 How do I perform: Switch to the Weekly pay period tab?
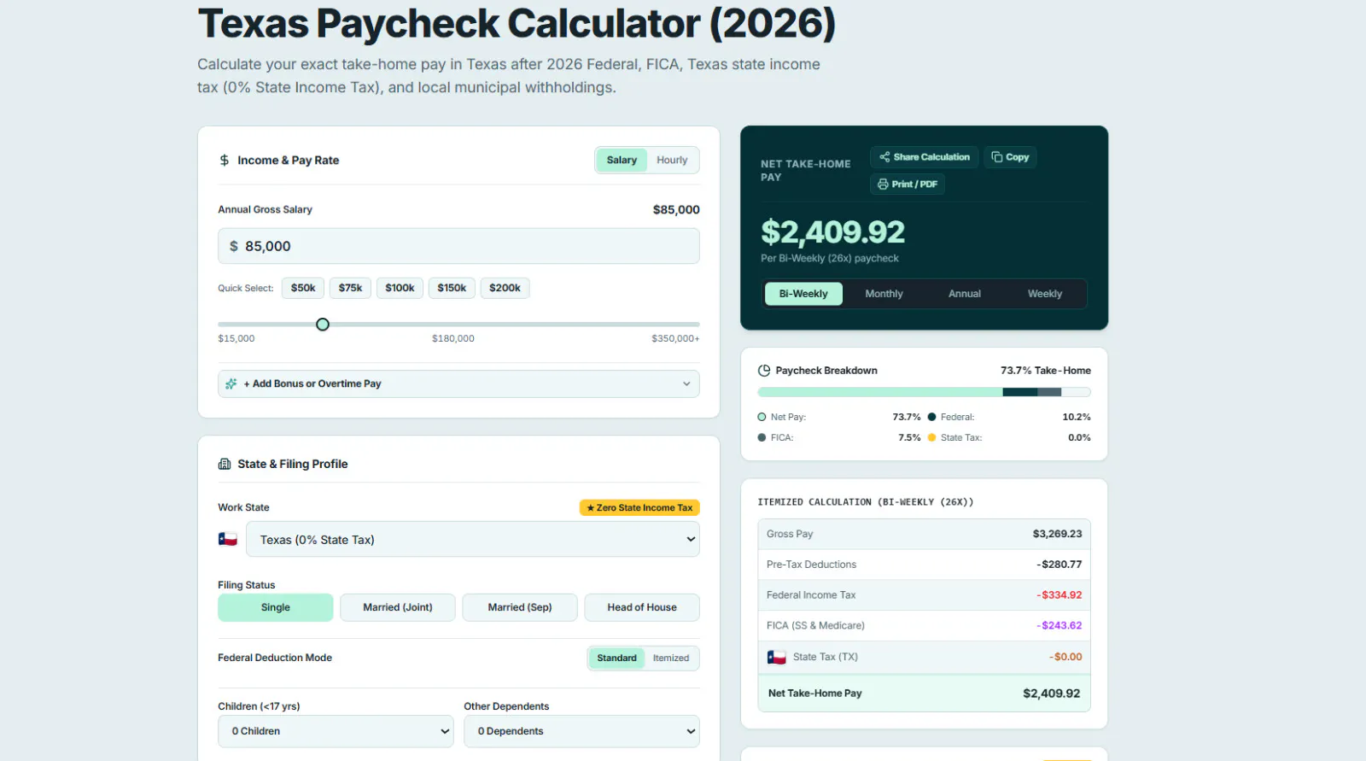click(x=1045, y=294)
